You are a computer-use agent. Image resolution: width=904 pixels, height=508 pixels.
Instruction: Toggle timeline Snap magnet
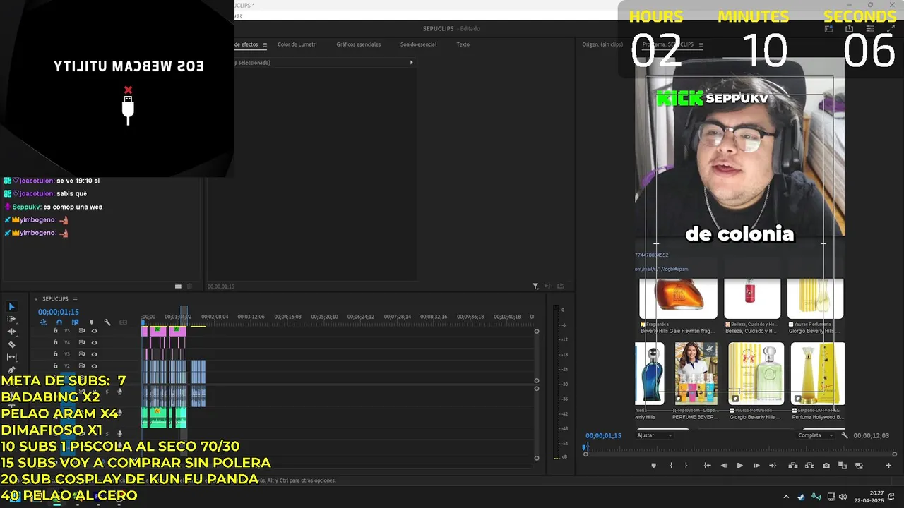(59, 322)
